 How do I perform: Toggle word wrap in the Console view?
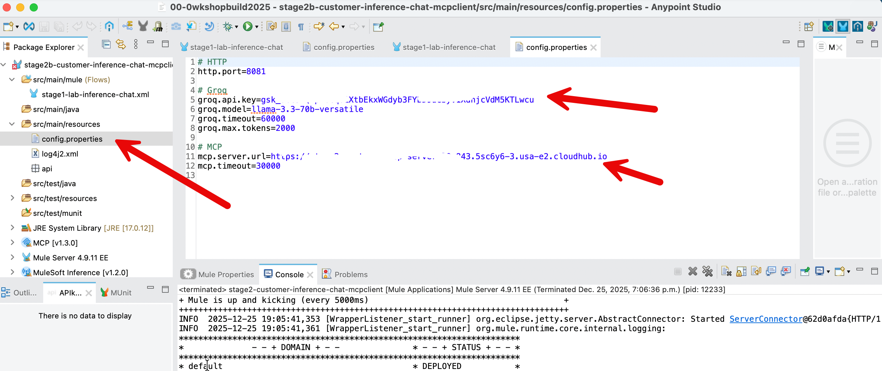click(x=756, y=271)
